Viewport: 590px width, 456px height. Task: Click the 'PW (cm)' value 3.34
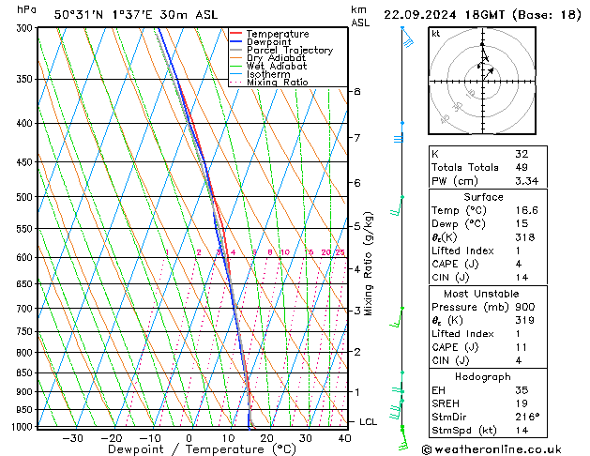point(527,181)
